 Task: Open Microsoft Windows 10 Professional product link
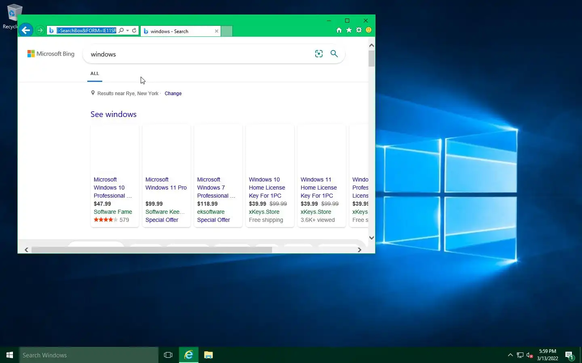(x=113, y=188)
